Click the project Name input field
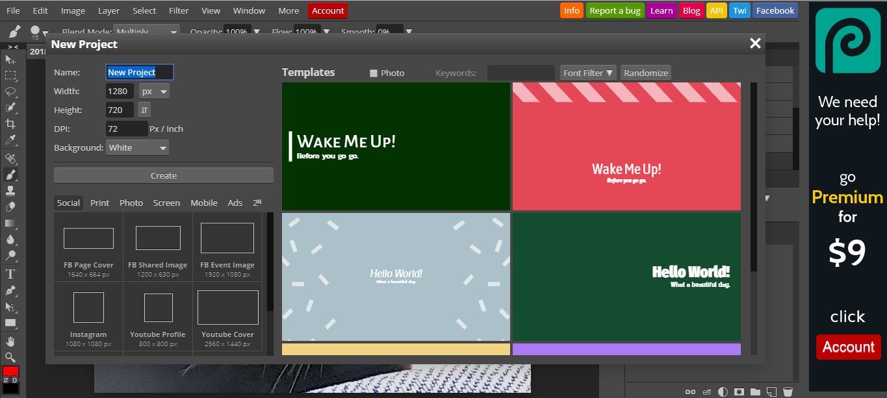This screenshot has width=887, height=398. 140,72
